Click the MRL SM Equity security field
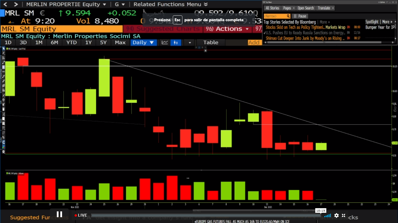 pyautogui.click(x=61, y=29)
